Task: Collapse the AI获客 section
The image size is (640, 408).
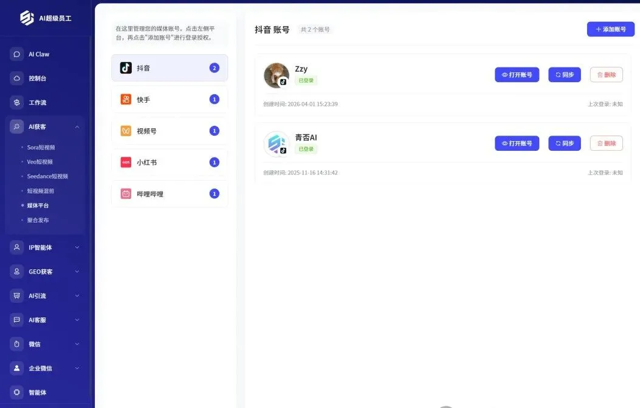Action: pyautogui.click(x=77, y=126)
